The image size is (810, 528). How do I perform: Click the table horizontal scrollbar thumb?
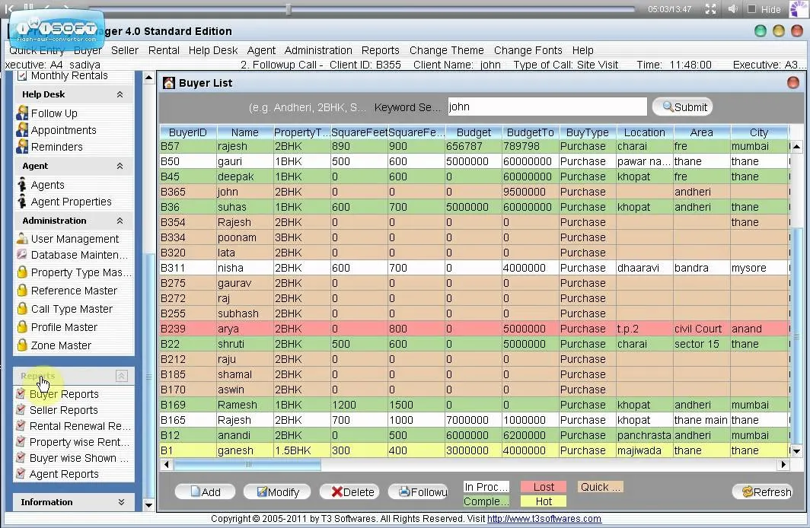247,465
